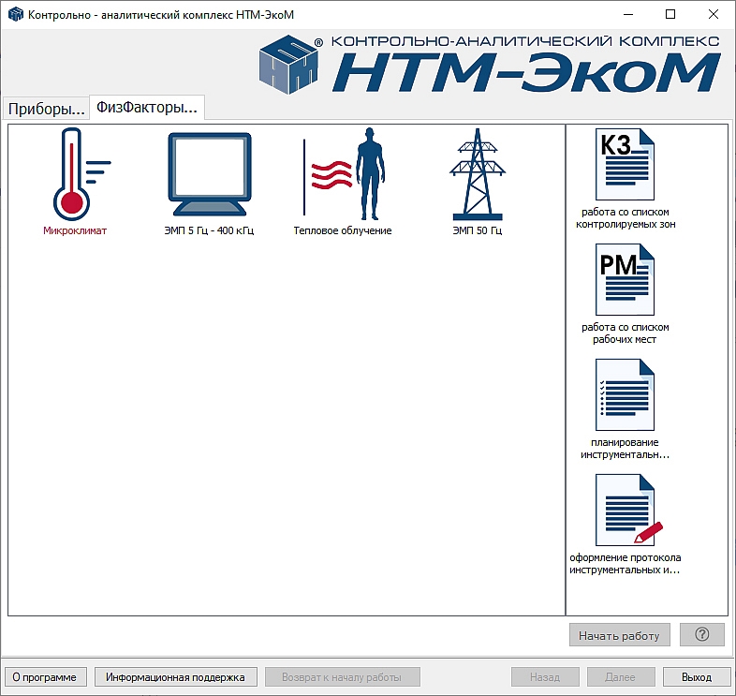Click the ЭМП 50 Гц label
Image resolution: width=736 pixels, height=696 pixels.
click(x=478, y=230)
